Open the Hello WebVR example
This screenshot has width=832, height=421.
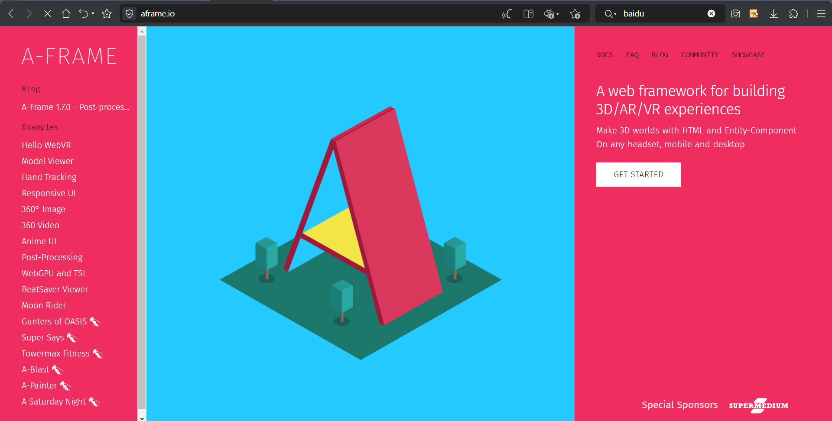click(46, 145)
